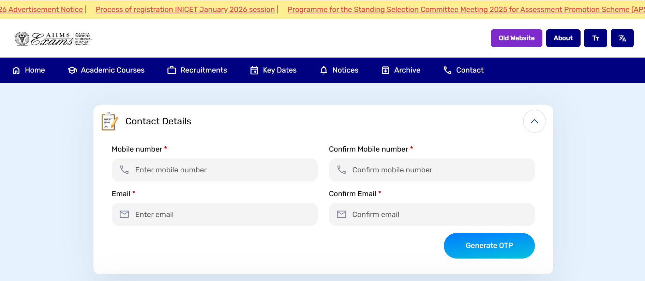Click the briefcase Recruitments icon
Viewport: 645px width, 281px height.
tap(172, 70)
